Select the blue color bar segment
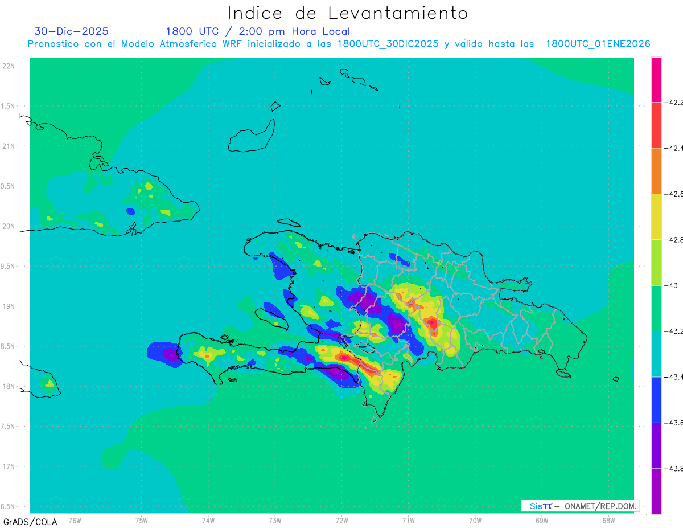Viewport: 683px width, 528px height. 656,400
